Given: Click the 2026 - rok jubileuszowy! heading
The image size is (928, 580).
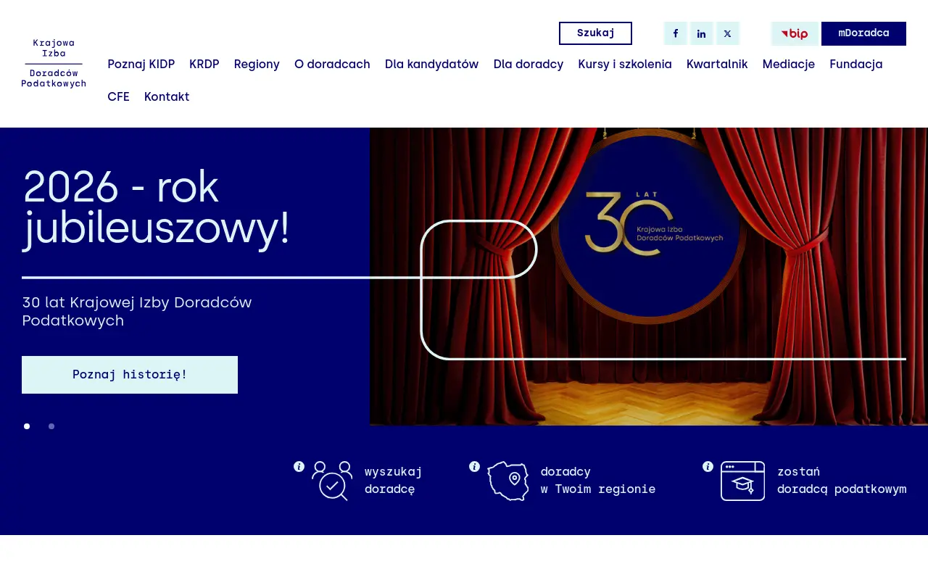Looking at the screenshot, I should [156, 208].
